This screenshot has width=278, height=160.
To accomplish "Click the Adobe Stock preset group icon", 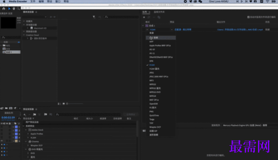I will 30,130.
